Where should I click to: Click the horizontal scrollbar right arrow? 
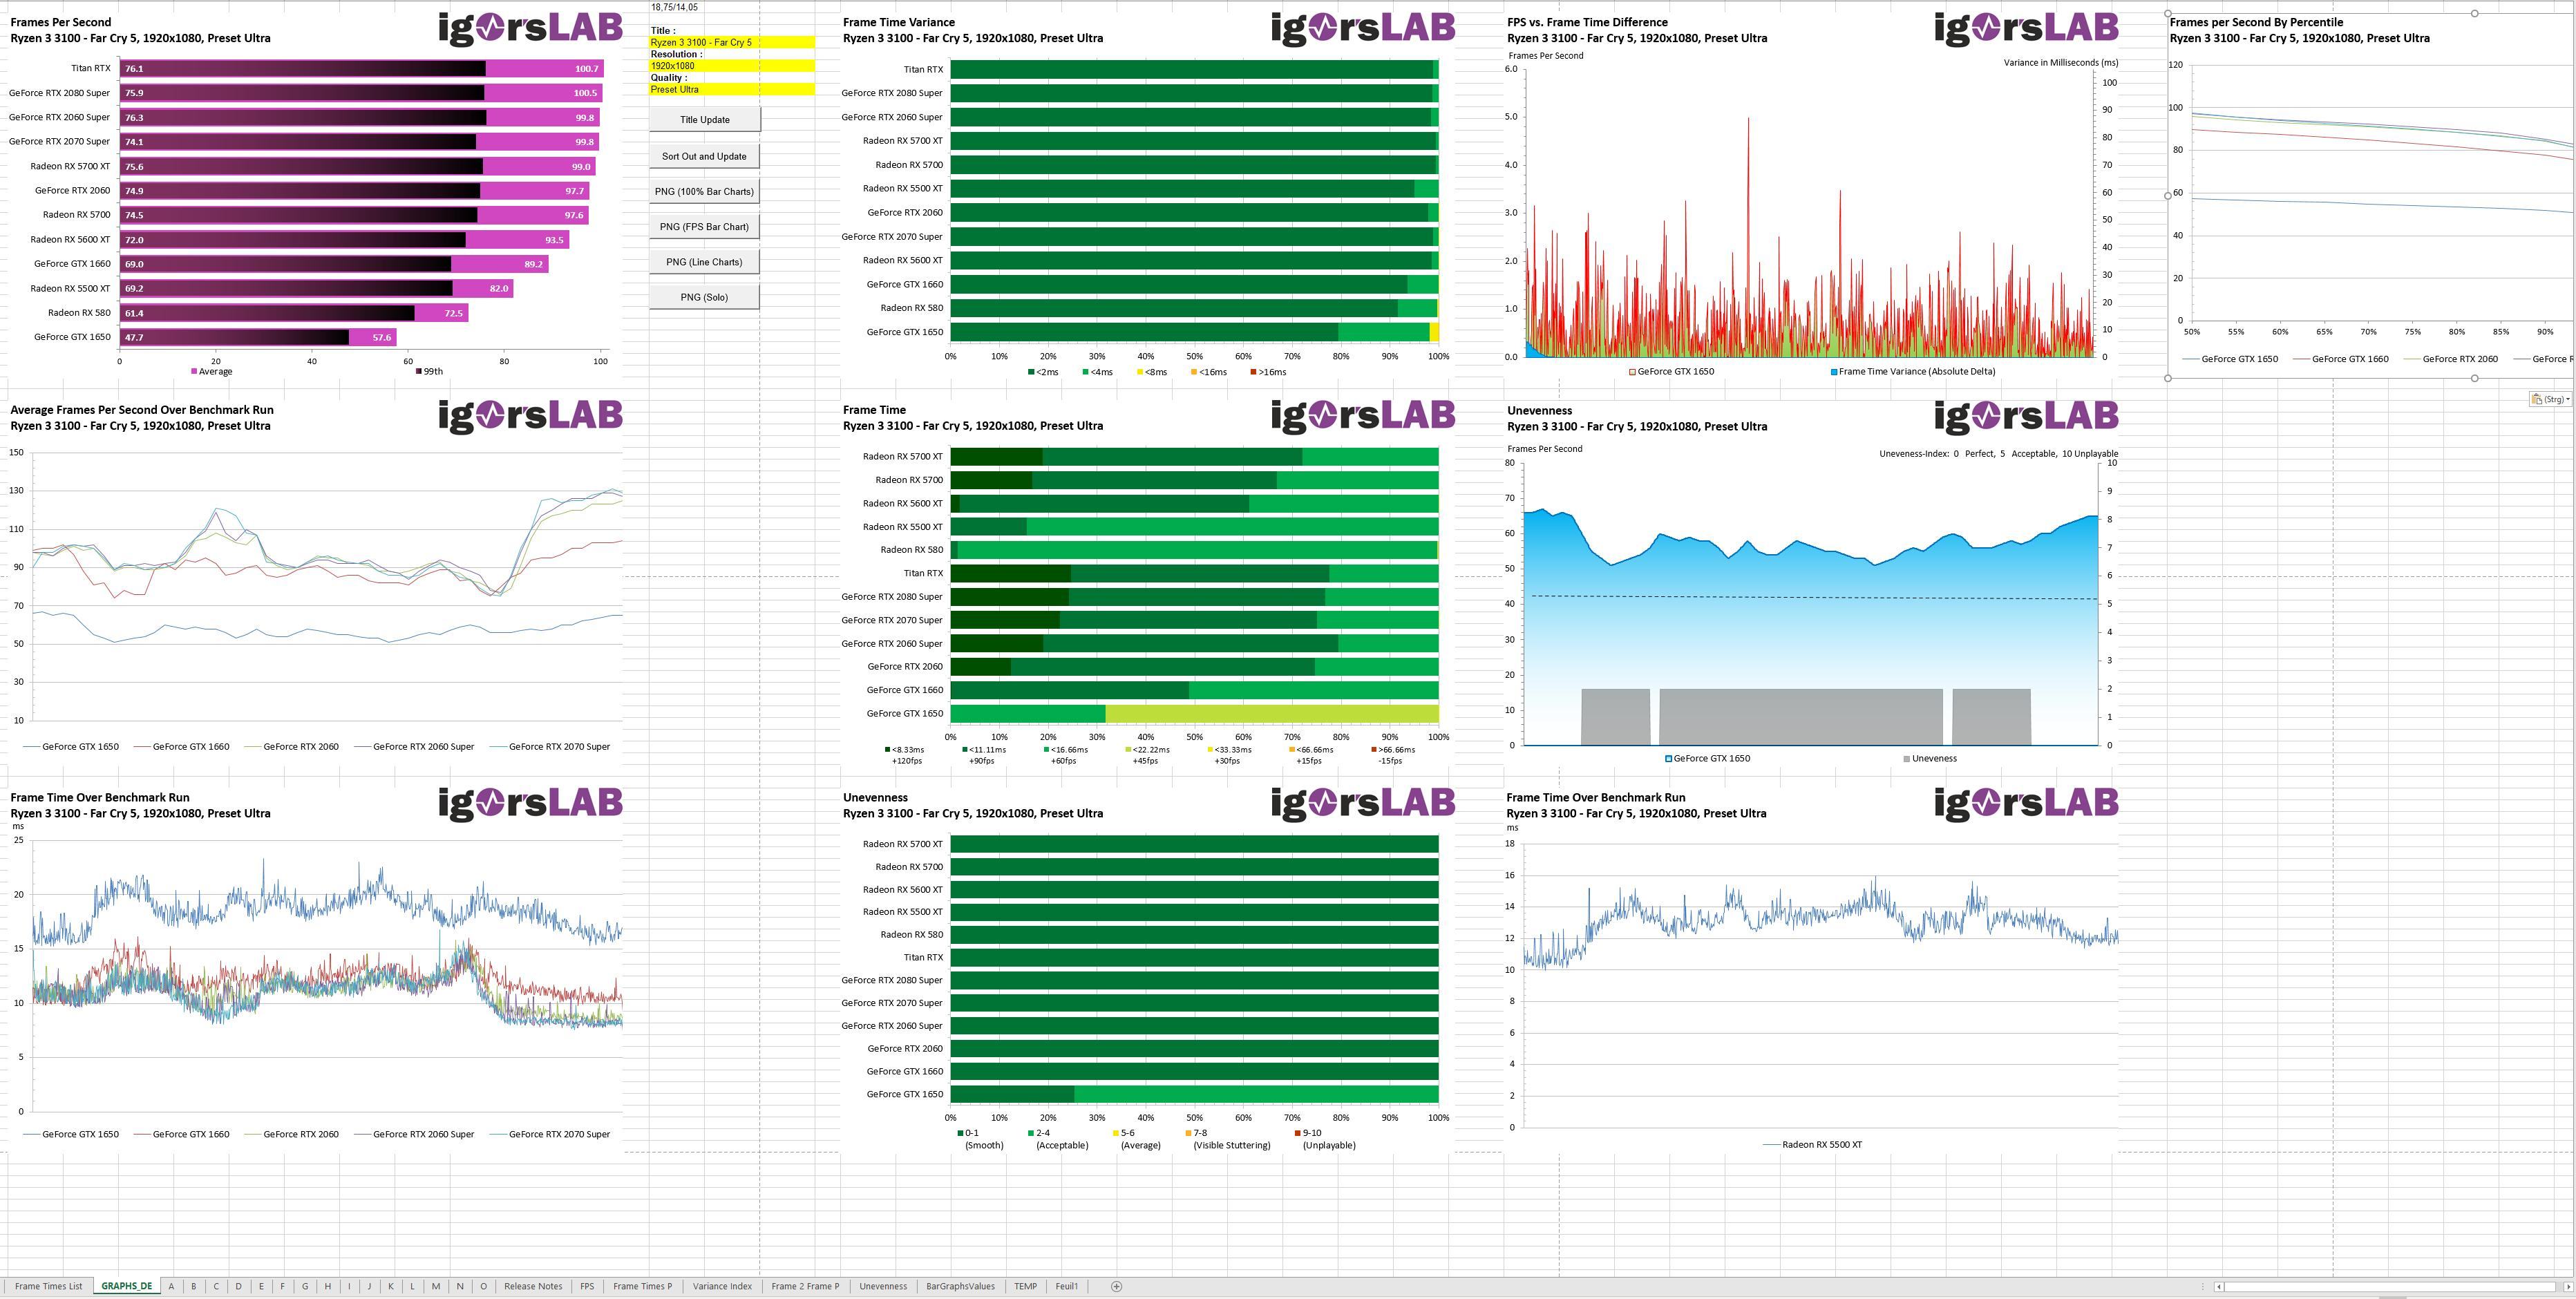coord(2568,1287)
